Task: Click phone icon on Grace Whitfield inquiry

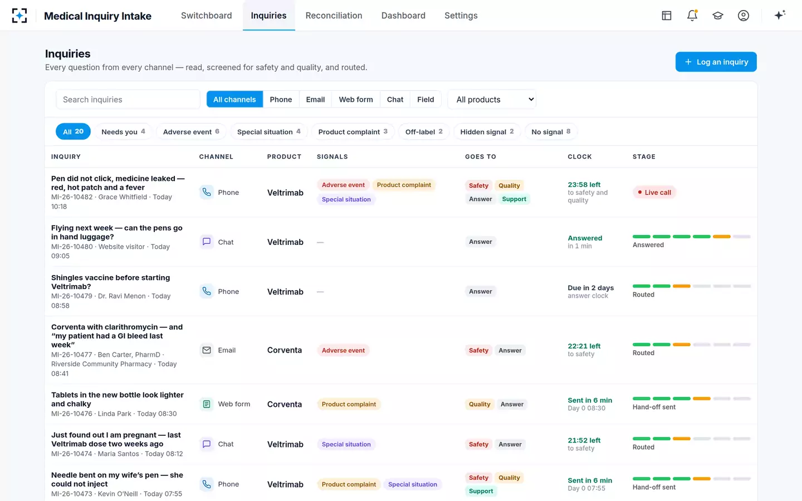Action: tap(207, 192)
